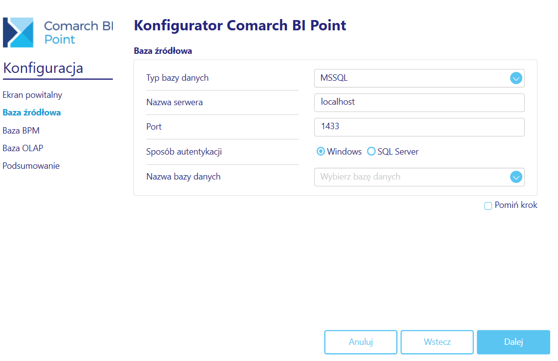
Task: Click the Typ bazy danych label
Action: [x=177, y=78]
